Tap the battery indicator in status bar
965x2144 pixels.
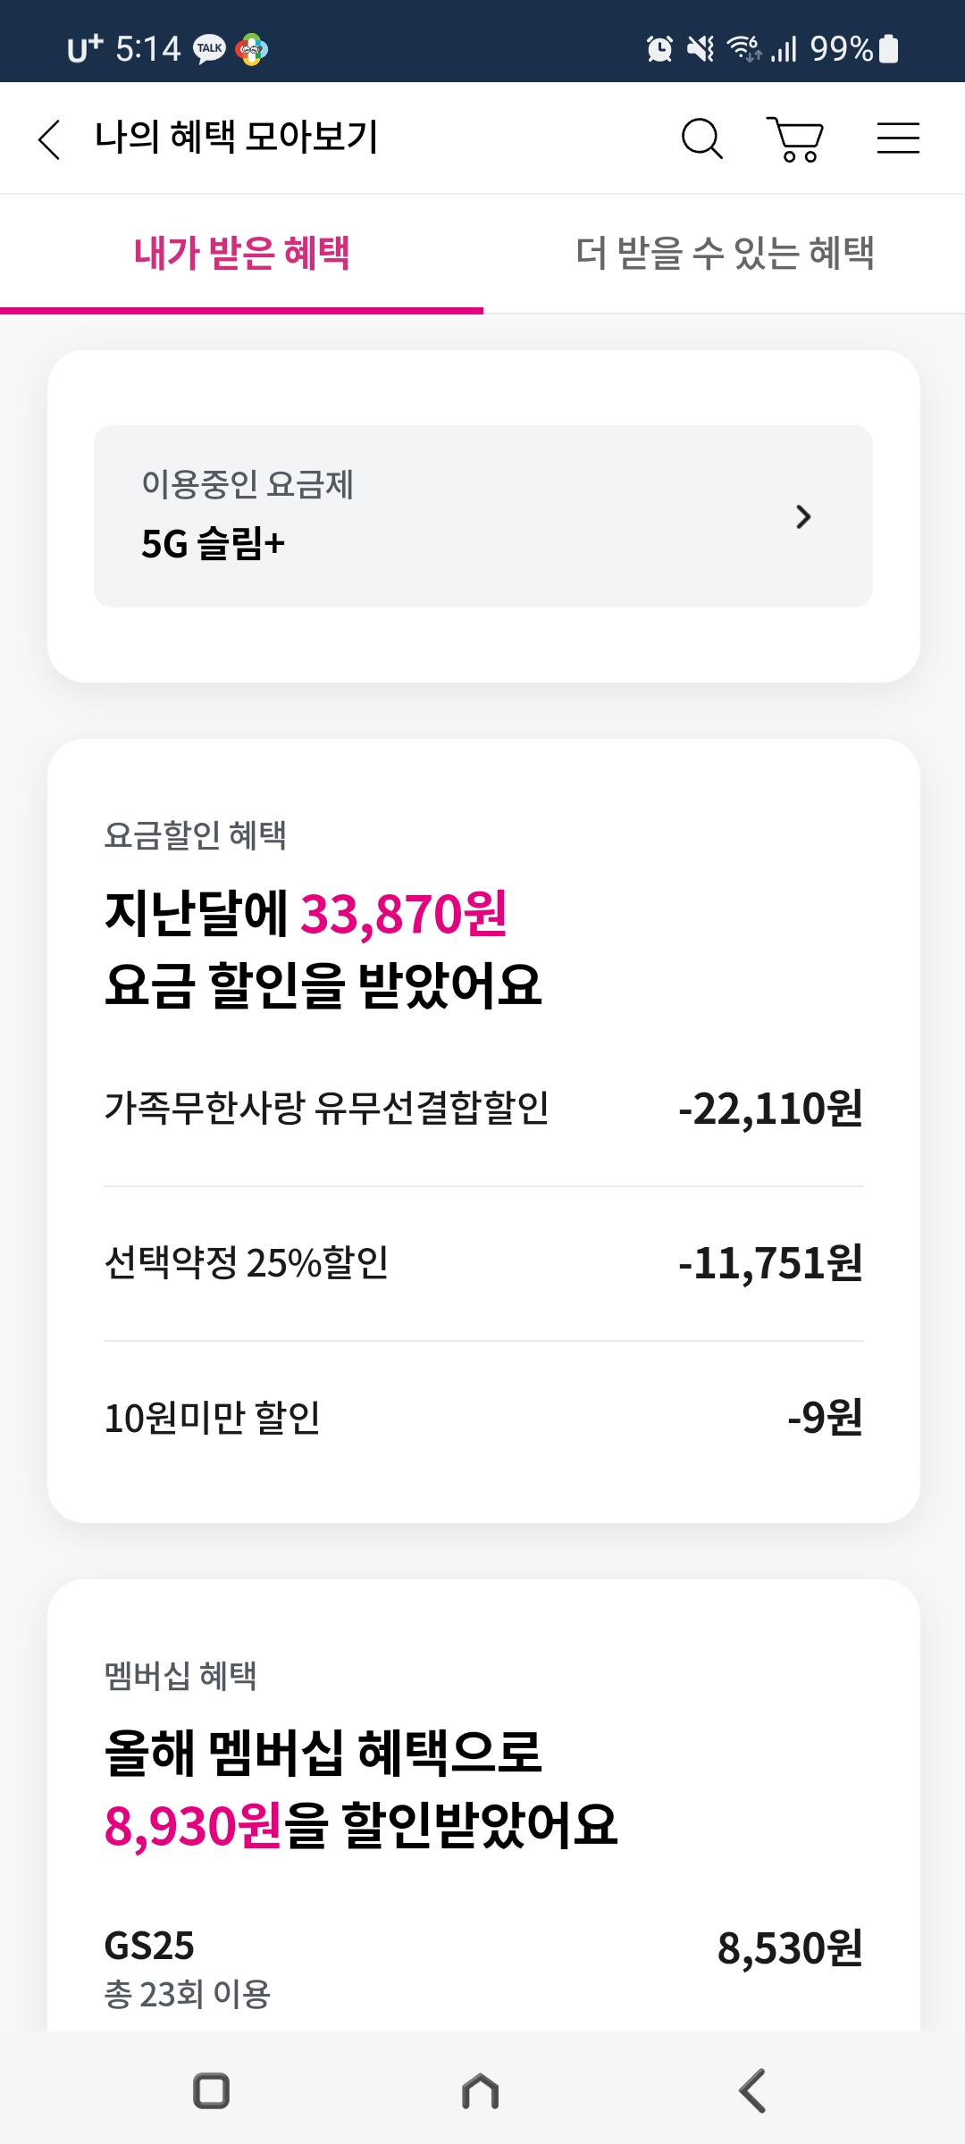click(888, 49)
